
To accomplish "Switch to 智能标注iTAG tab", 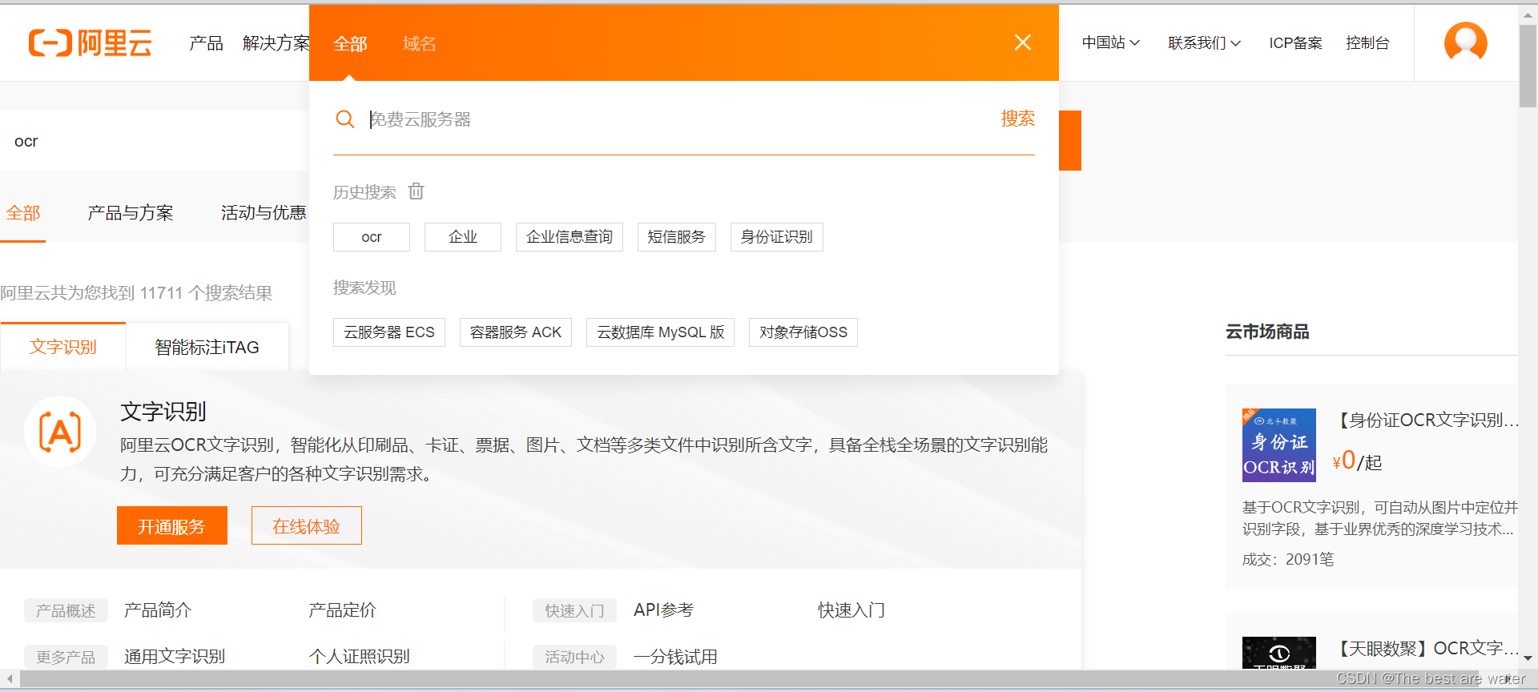I will click(x=207, y=347).
